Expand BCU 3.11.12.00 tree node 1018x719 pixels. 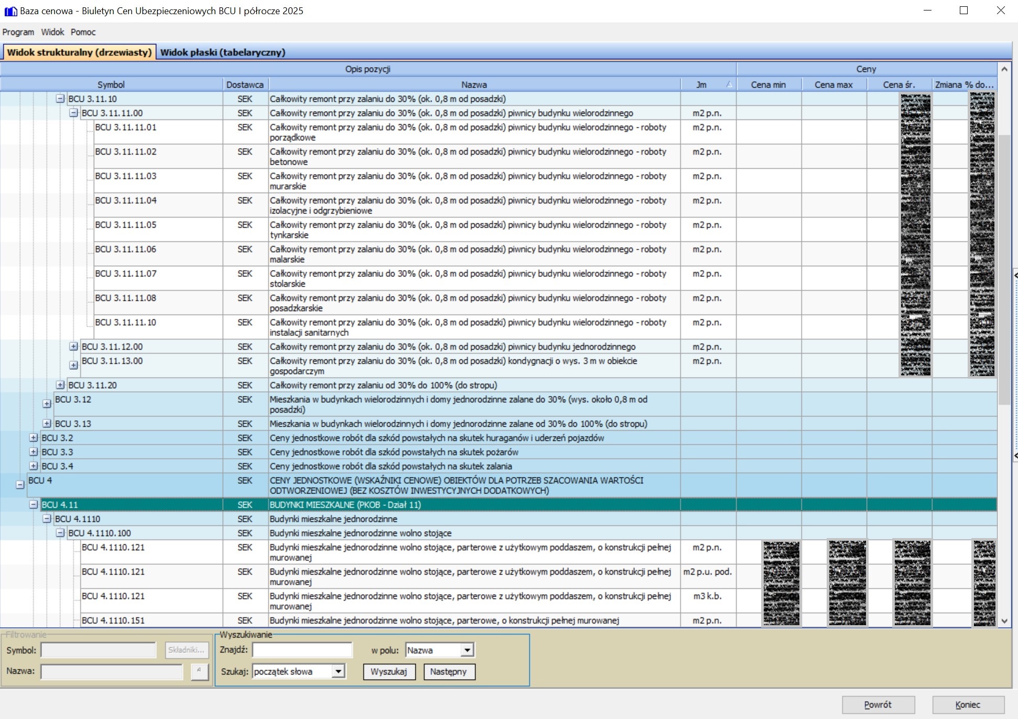(73, 347)
